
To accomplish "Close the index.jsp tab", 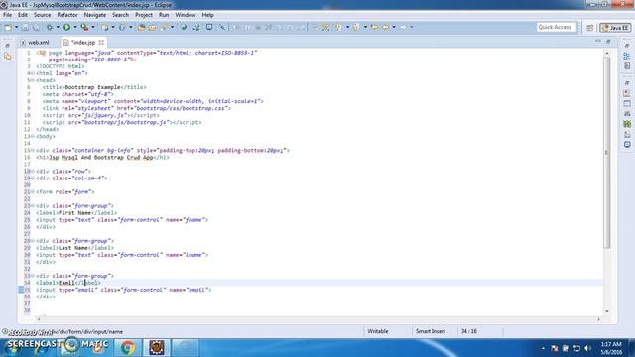I will click(x=101, y=42).
